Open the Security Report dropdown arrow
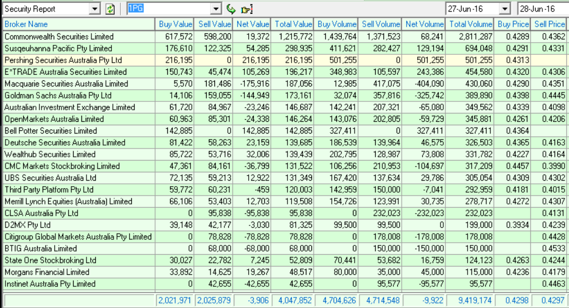Viewport: 569px width, 308px height. pos(95,9)
